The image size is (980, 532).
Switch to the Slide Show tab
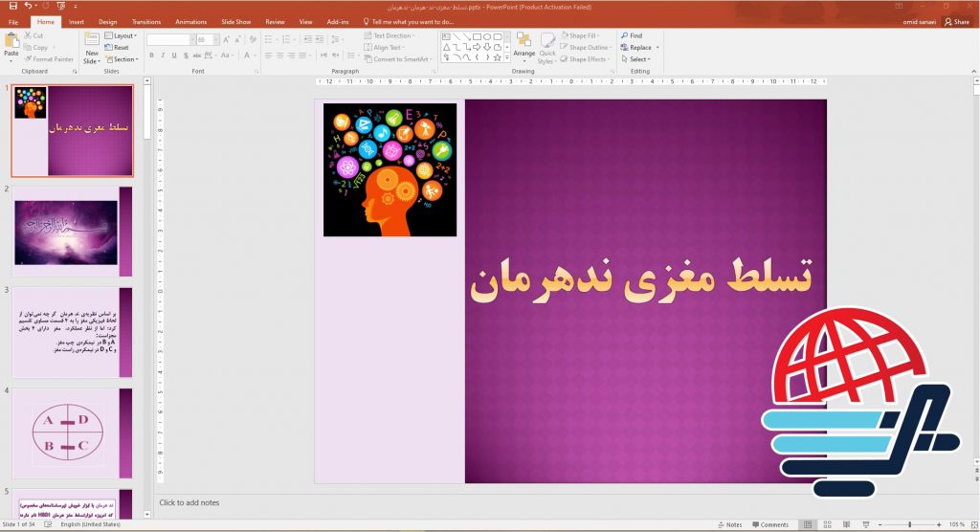point(235,22)
